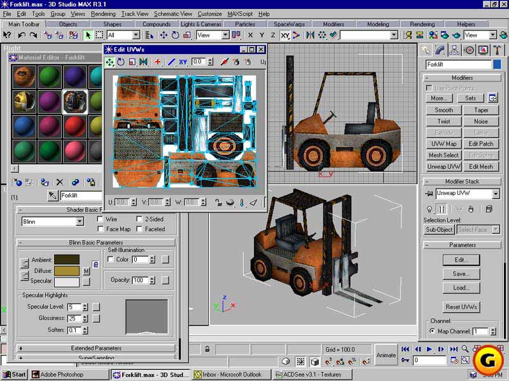The width and height of the screenshot is (509, 381).
Task: Jump to animation start frame
Action: [x=405, y=349]
